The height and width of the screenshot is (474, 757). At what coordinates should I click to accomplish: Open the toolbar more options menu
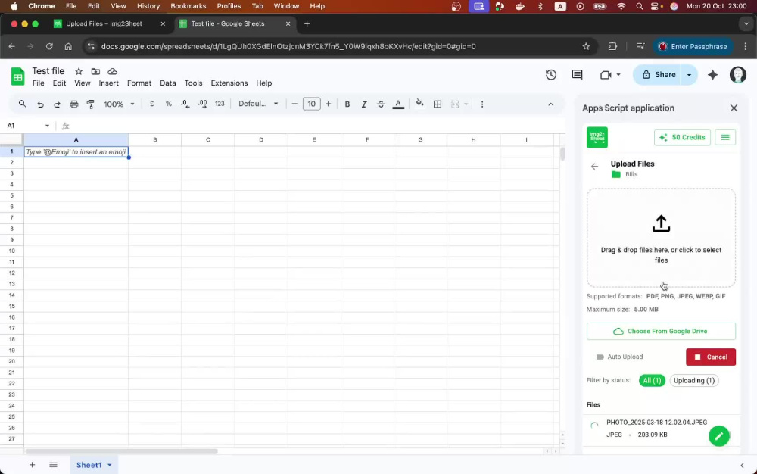coord(481,104)
